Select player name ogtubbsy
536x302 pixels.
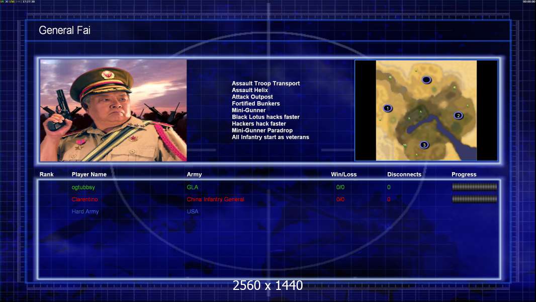(x=83, y=187)
